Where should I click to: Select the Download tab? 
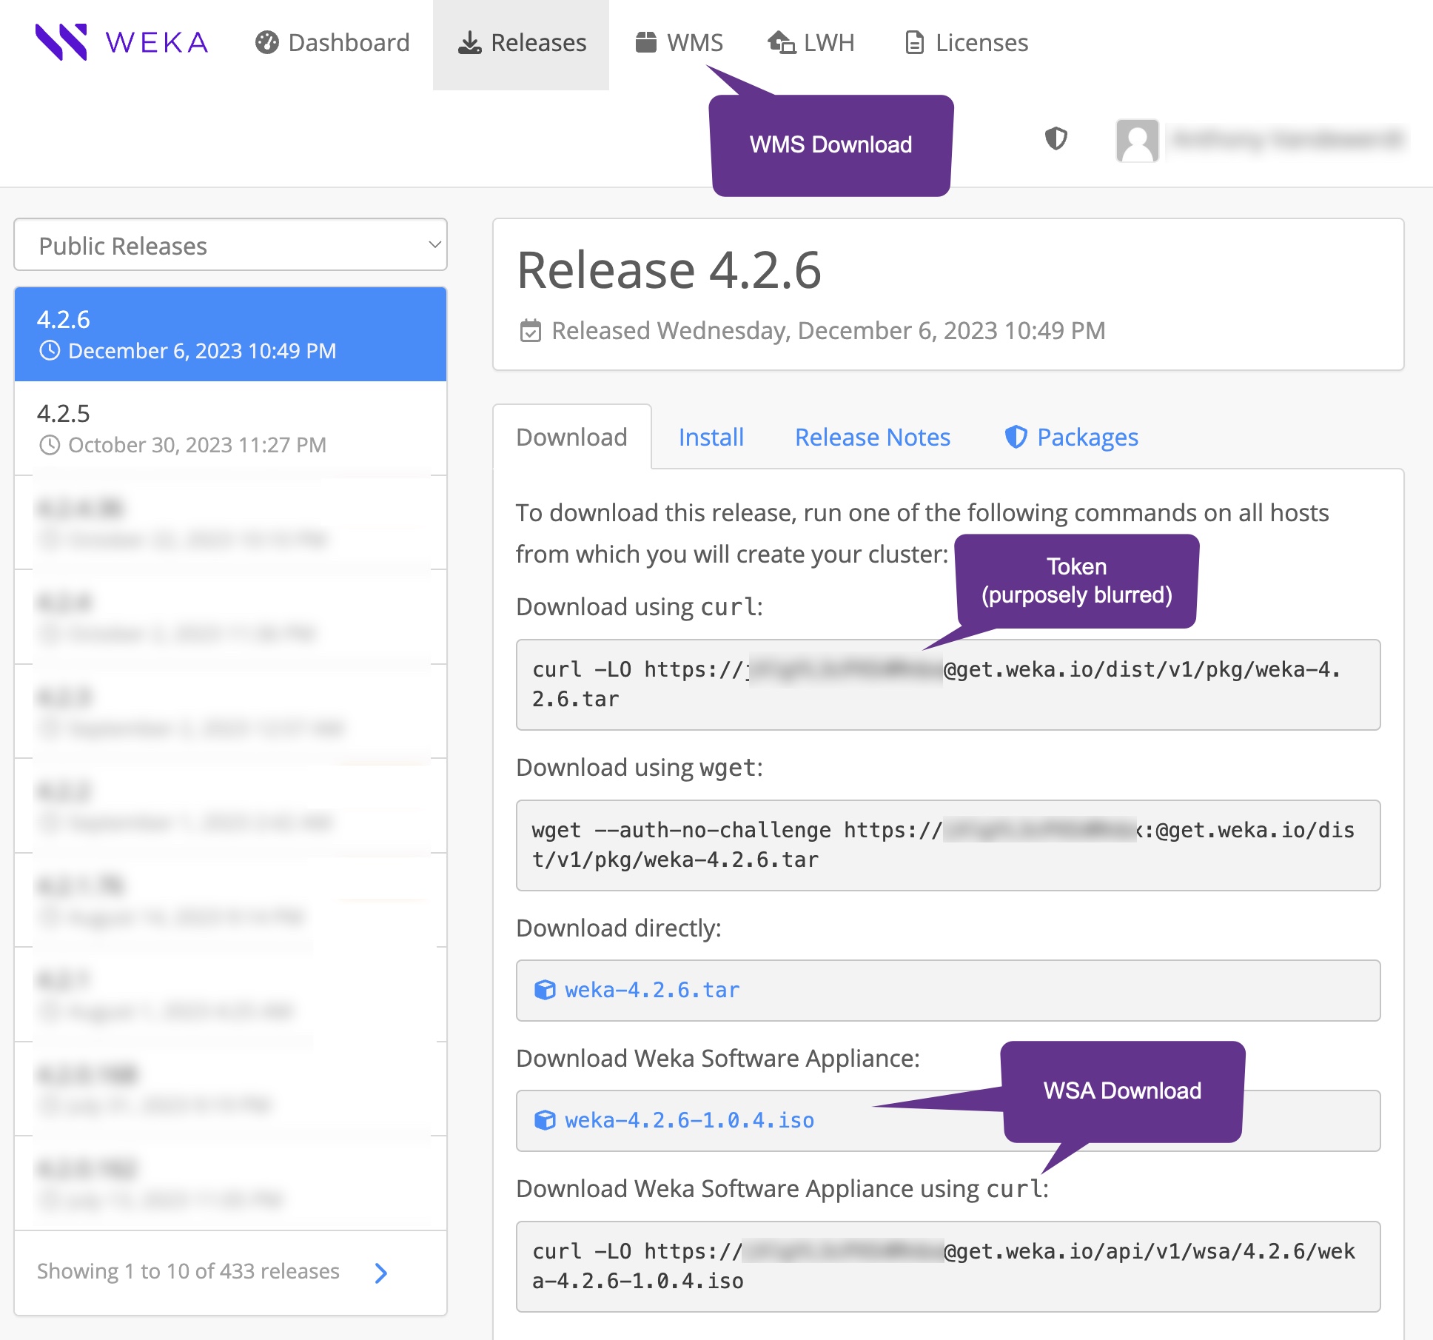571,438
